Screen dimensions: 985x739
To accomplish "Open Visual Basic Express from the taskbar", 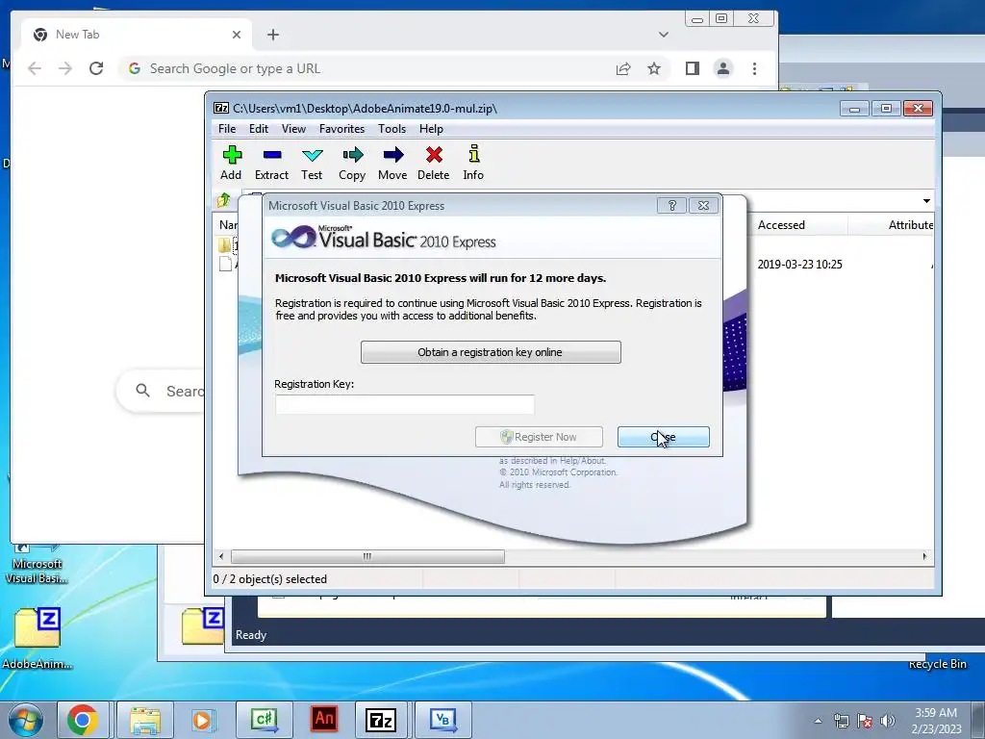I will coord(442,720).
